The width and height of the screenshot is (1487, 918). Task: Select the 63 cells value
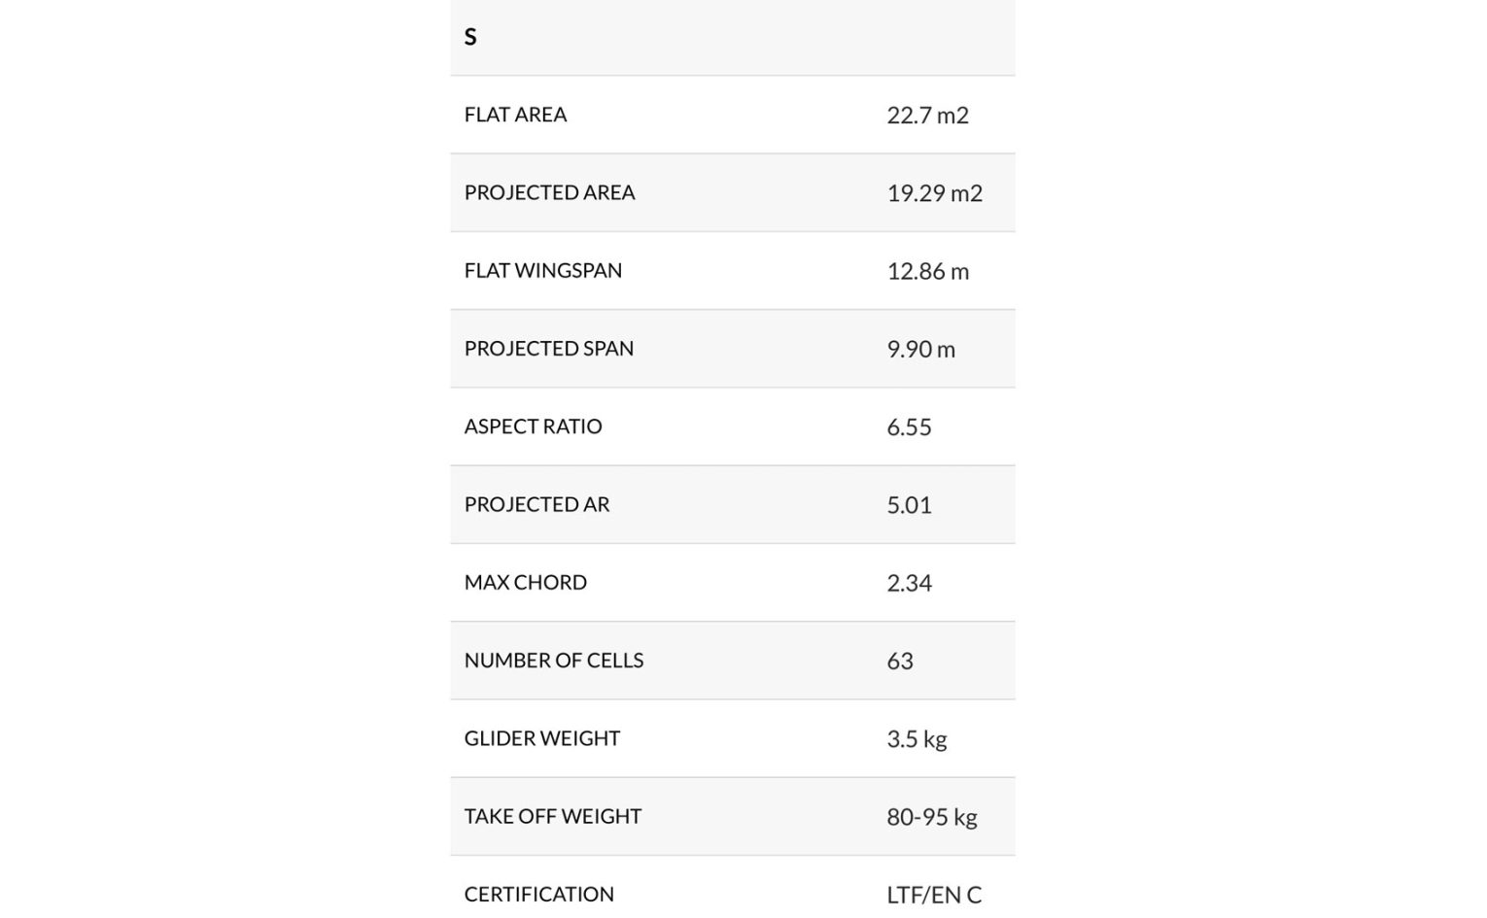[x=900, y=661]
